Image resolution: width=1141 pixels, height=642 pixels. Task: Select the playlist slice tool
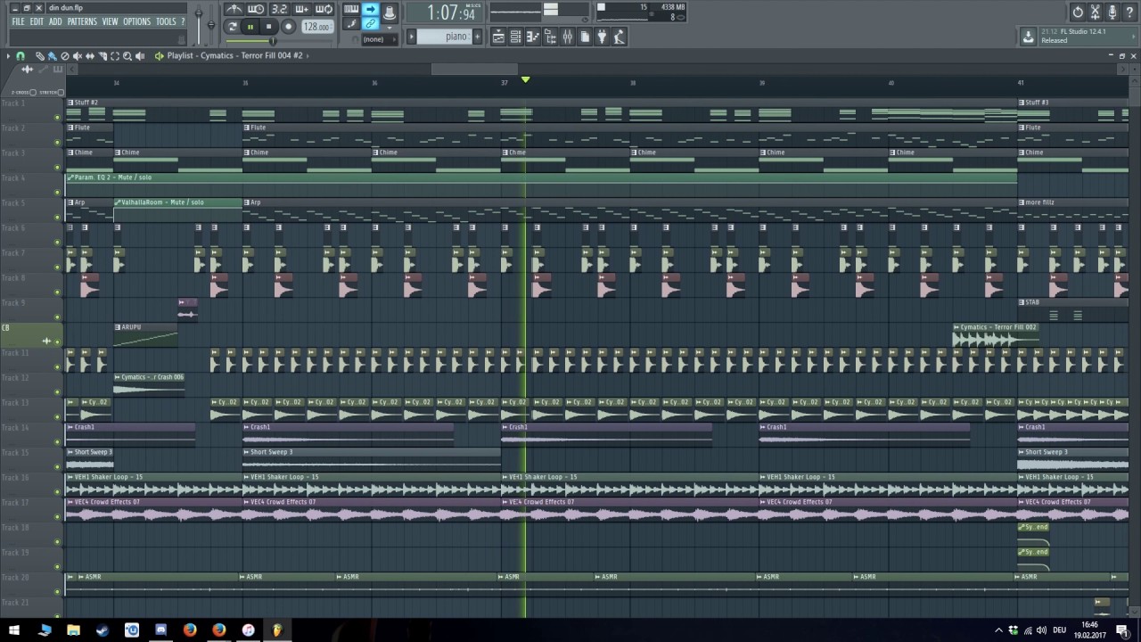(102, 56)
